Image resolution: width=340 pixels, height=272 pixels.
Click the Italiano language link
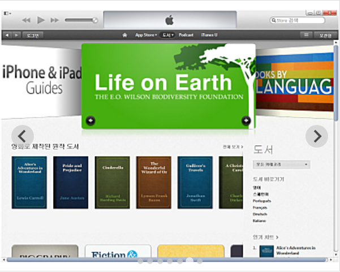(x=259, y=221)
